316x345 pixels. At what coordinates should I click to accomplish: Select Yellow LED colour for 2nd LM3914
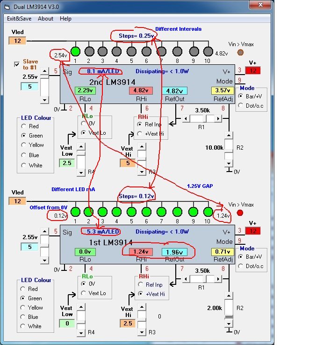pos(23,145)
